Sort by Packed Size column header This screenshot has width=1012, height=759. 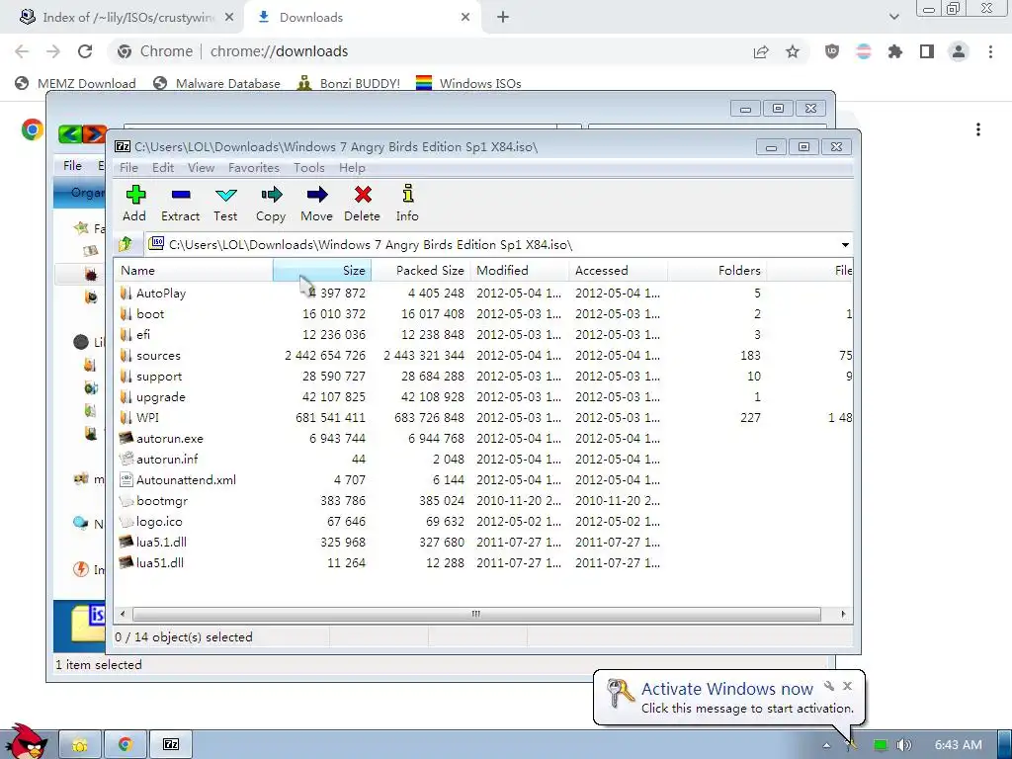coord(421,271)
